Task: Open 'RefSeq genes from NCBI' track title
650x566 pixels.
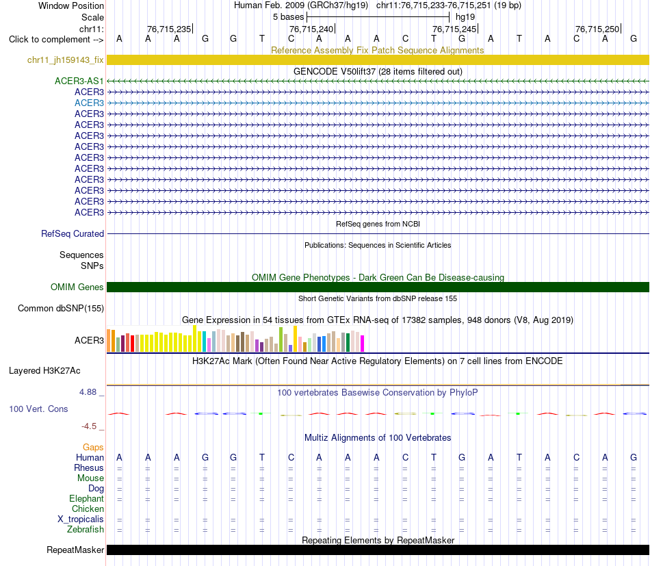Action: [x=378, y=224]
